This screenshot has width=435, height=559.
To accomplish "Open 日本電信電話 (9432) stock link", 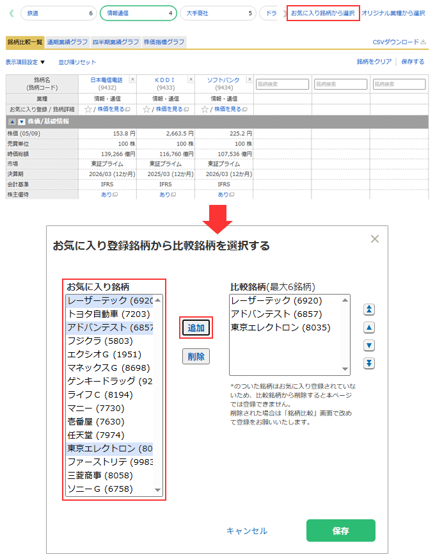I will pos(107,80).
